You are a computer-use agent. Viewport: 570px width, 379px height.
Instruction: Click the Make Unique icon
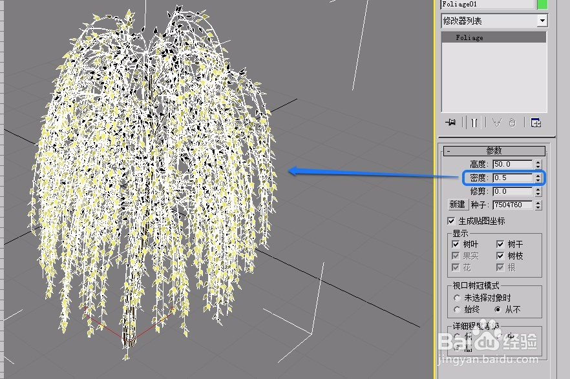[x=496, y=122]
